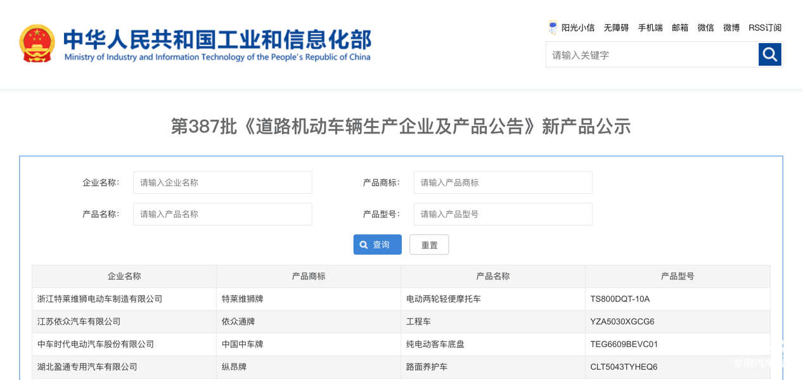Enable the 无障碍 accessibility mode
The height and width of the screenshot is (380, 803).
[x=615, y=27]
